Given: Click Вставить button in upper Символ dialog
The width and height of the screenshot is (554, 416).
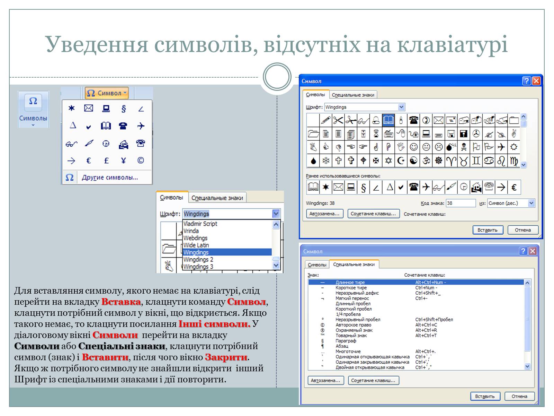Looking at the screenshot, I should pyautogui.click(x=487, y=230).
